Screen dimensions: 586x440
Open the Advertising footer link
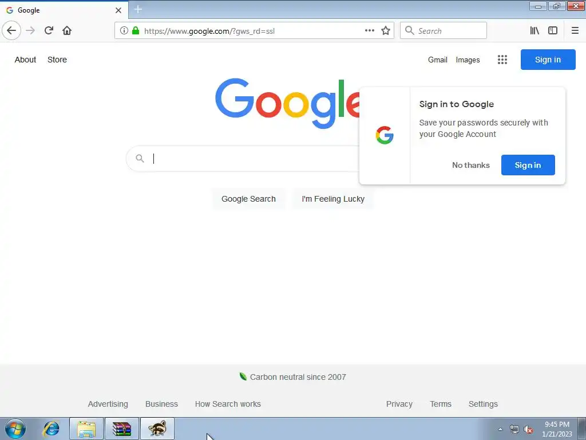tap(108, 404)
